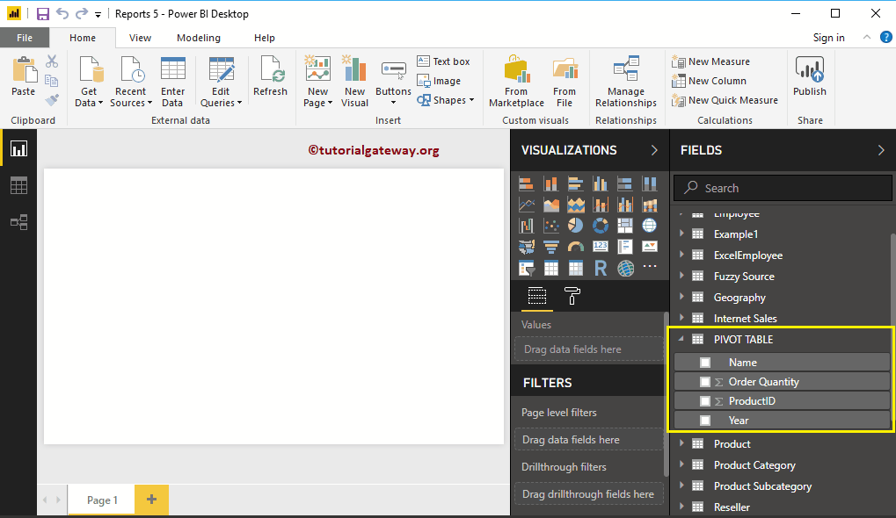
Task: Expand the ExcelEmployee table
Action: click(x=681, y=255)
